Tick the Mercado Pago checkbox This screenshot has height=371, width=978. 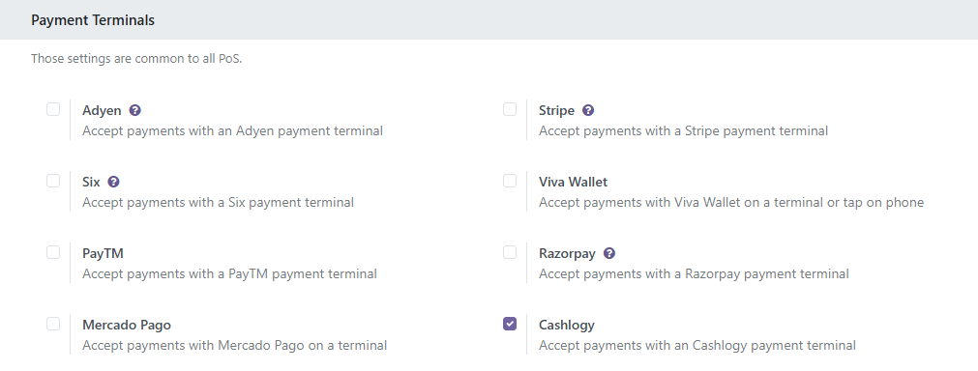pos(53,324)
